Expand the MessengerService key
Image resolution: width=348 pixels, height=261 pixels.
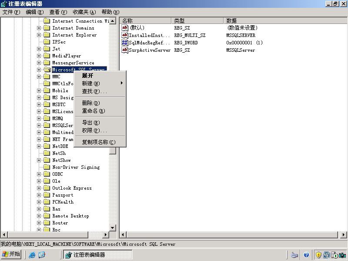(x=39, y=63)
